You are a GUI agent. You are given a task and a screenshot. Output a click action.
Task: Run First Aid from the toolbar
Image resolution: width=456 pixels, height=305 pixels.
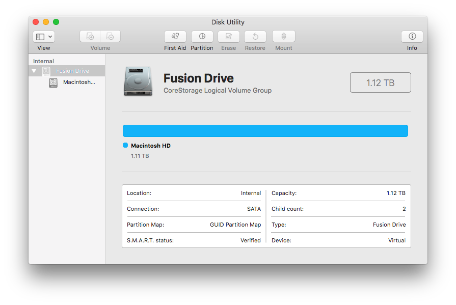[175, 37]
